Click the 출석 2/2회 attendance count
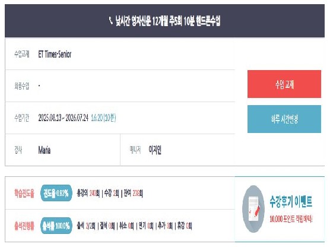Screen dimensions: 330x247 click(x=86, y=226)
